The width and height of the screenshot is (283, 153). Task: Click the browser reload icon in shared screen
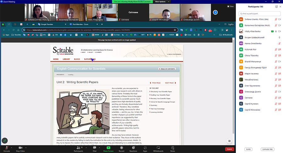point(14,30)
